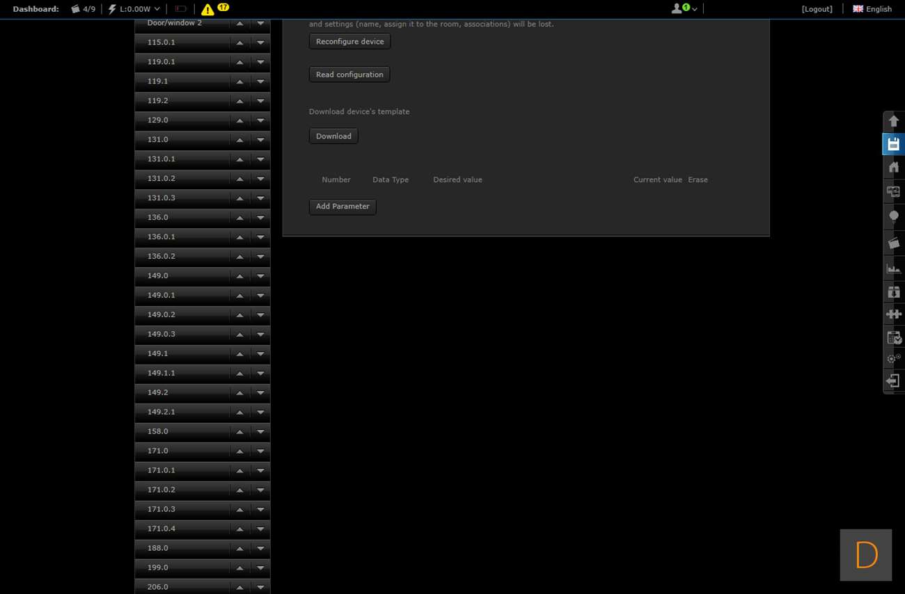Image resolution: width=905 pixels, height=594 pixels.
Task: Open the energy chart icon in the sidebar
Action: 894,268
